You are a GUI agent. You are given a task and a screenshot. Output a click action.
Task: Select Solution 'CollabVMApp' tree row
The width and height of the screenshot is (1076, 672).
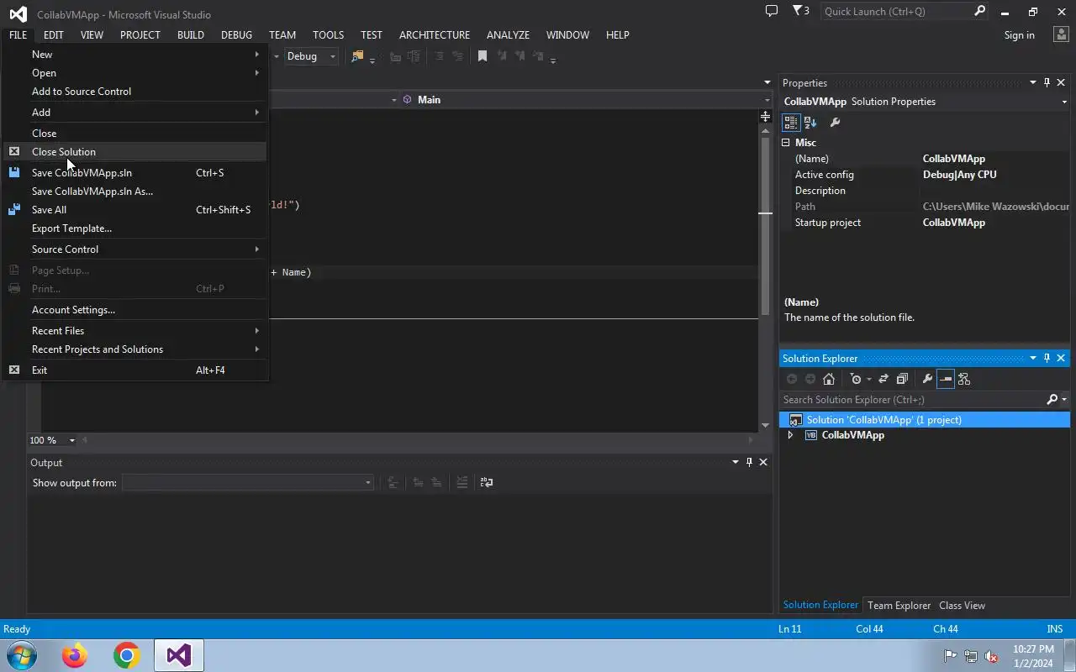pyautogui.click(x=925, y=420)
